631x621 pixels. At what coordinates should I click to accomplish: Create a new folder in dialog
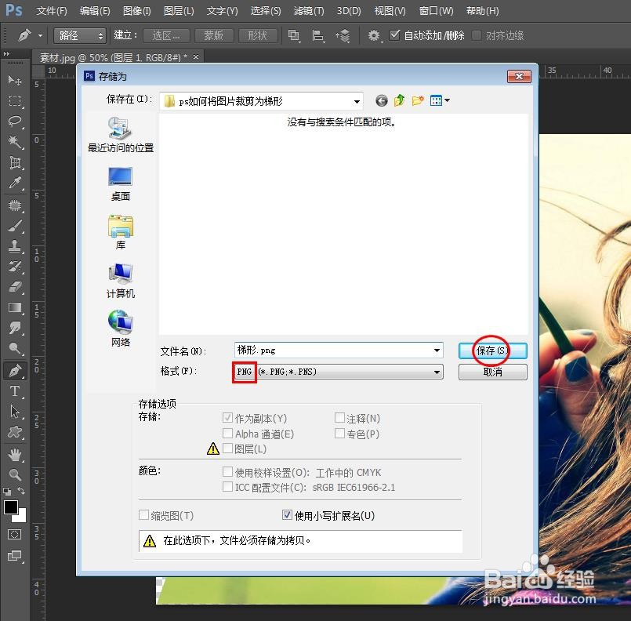pos(418,100)
